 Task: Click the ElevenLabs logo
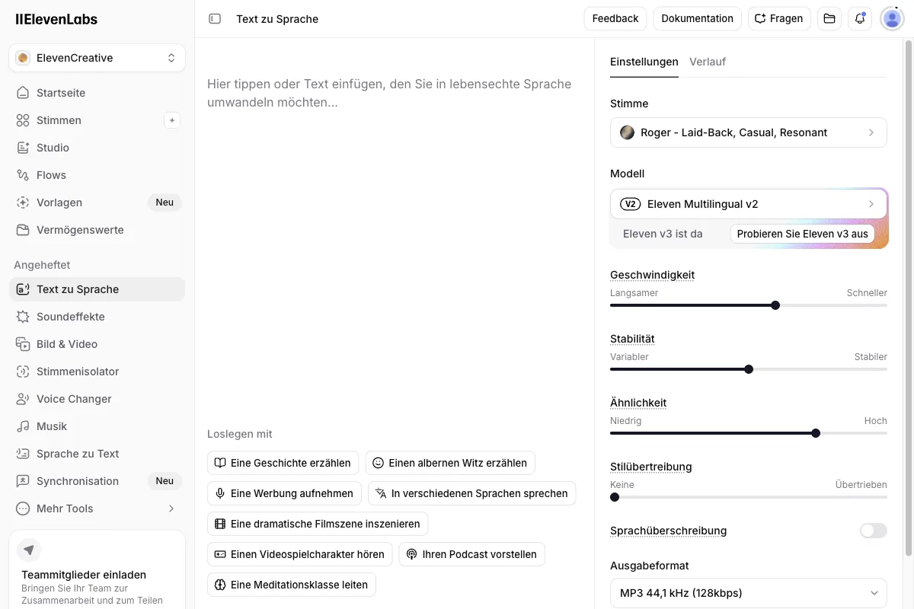pos(56,19)
